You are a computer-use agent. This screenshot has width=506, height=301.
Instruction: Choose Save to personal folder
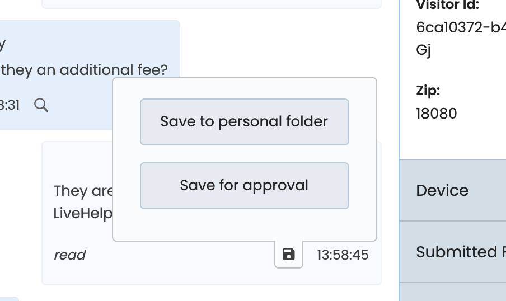click(x=244, y=122)
